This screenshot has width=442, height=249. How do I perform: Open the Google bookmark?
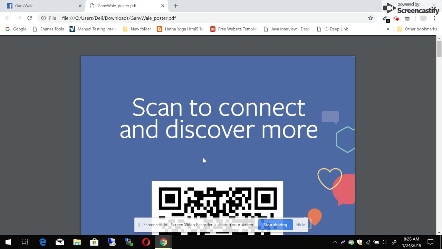coord(16,29)
